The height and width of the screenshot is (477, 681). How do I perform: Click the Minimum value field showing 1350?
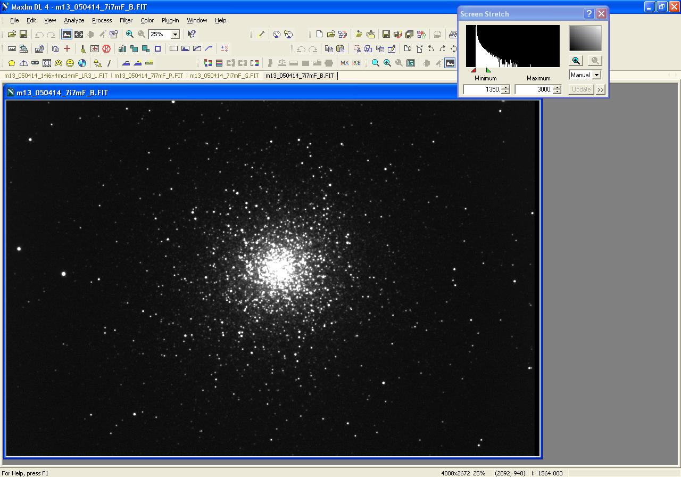(483, 89)
